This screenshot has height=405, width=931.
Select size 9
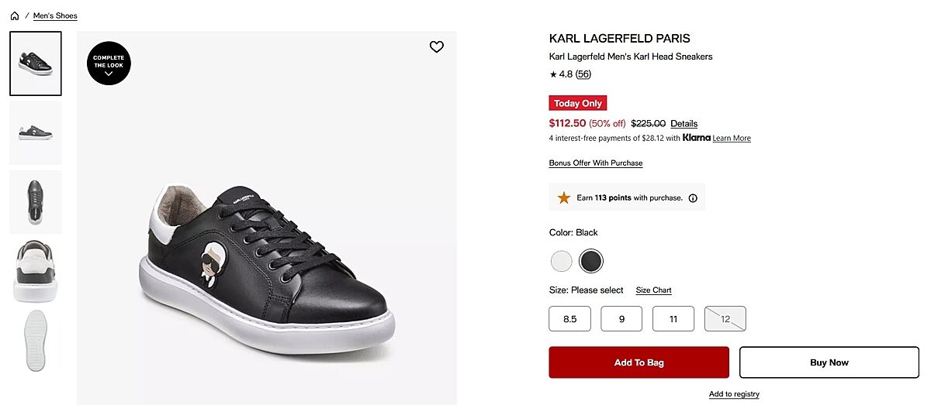click(621, 319)
